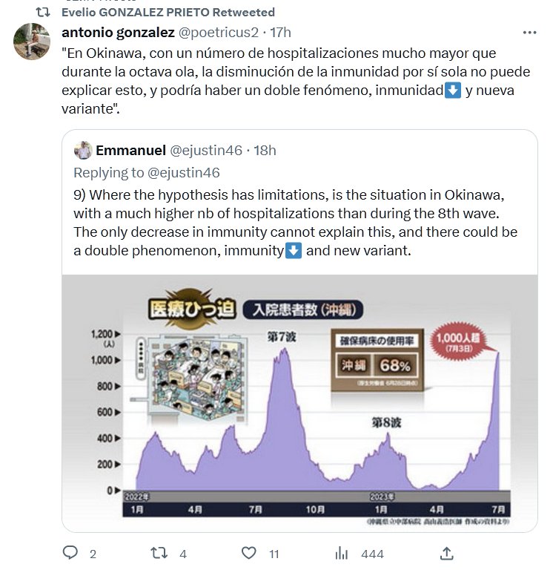553x570 pixels.
Task: Click the retweet arrows icon below tweet
Action: coord(159,553)
